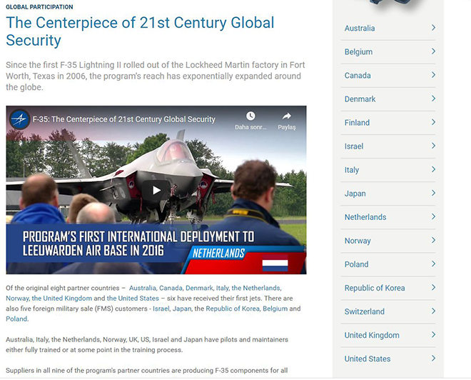The image size is (471, 380).
Task: Click the 'Centerpiece of 21st Century' heading
Action: click(140, 31)
